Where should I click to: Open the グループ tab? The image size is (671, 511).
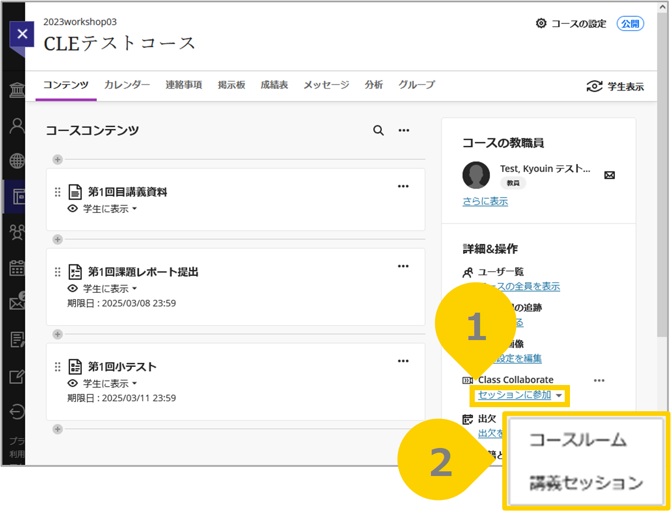pyautogui.click(x=416, y=85)
